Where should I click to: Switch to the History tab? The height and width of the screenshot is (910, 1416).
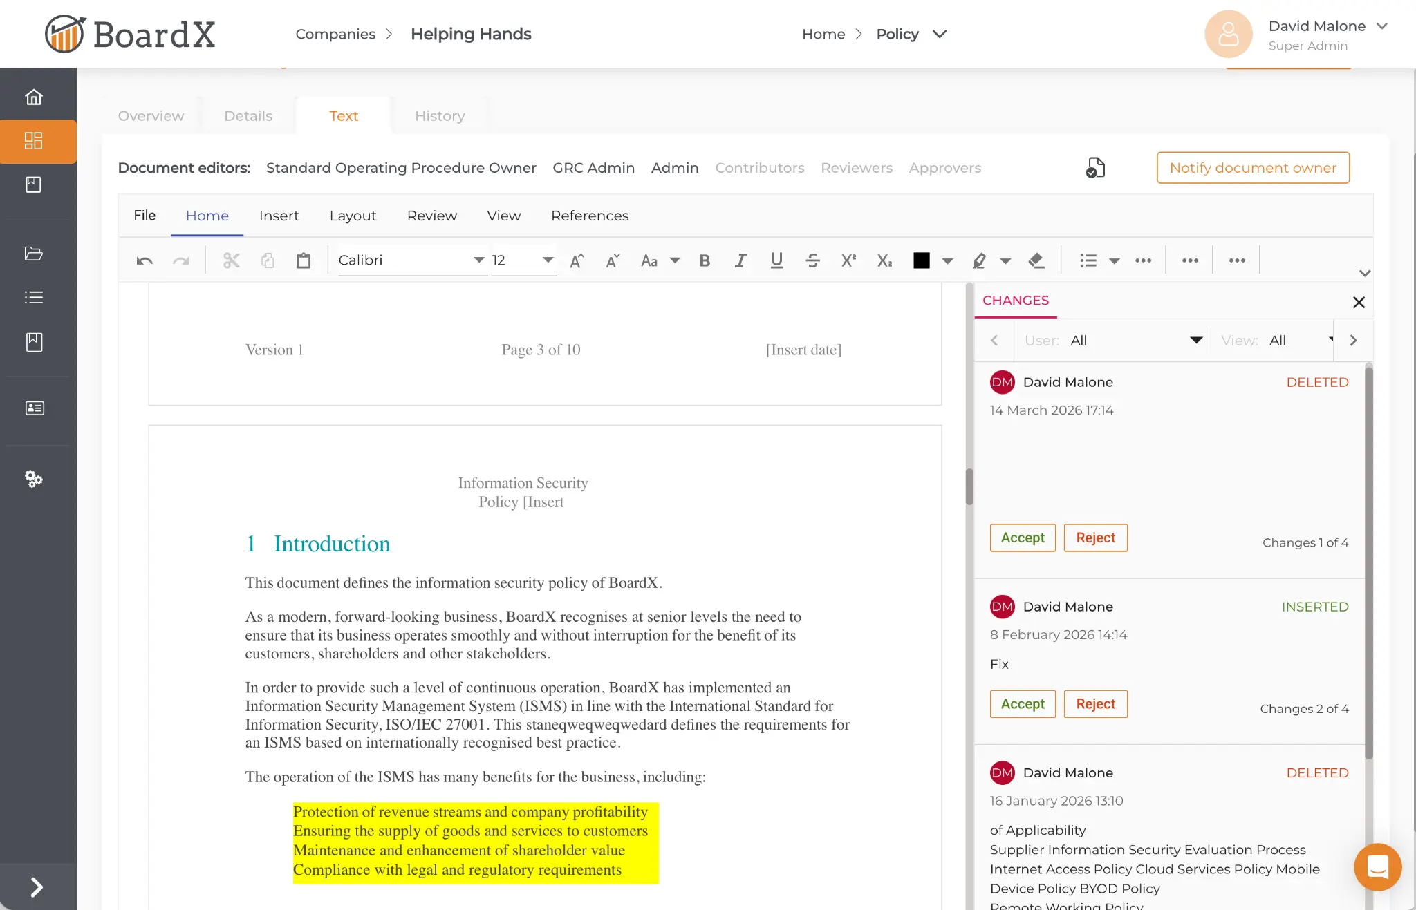[440, 116]
